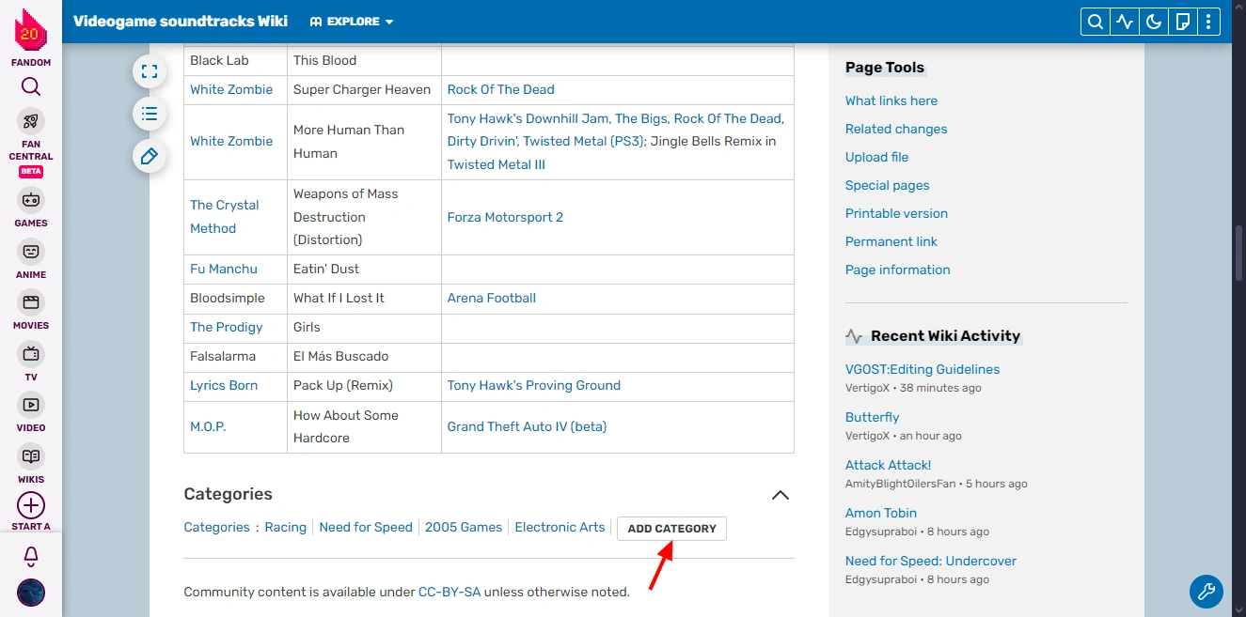1246x617 pixels.
Task: Open Page information link
Action: 898,270
